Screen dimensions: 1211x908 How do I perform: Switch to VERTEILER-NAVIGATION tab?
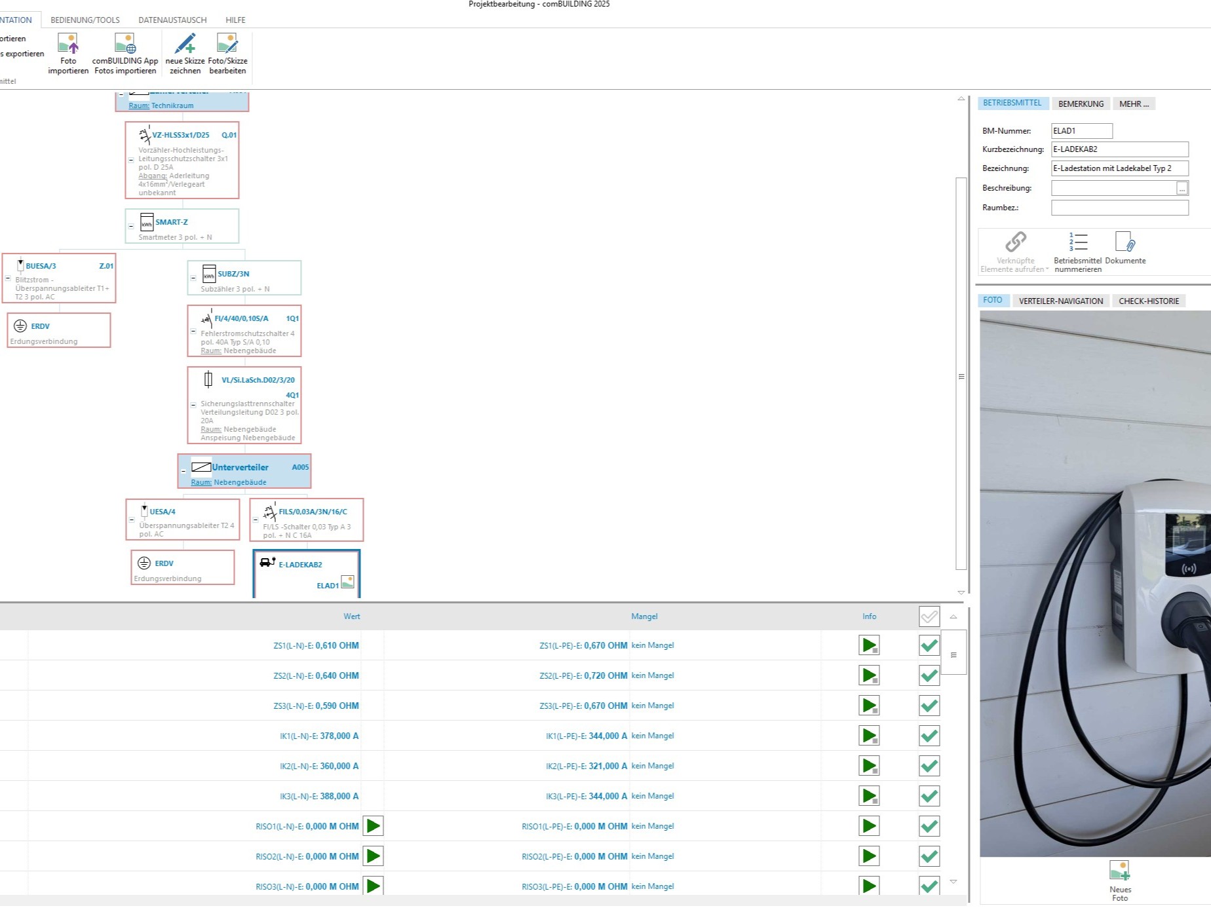click(x=1061, y=301)
